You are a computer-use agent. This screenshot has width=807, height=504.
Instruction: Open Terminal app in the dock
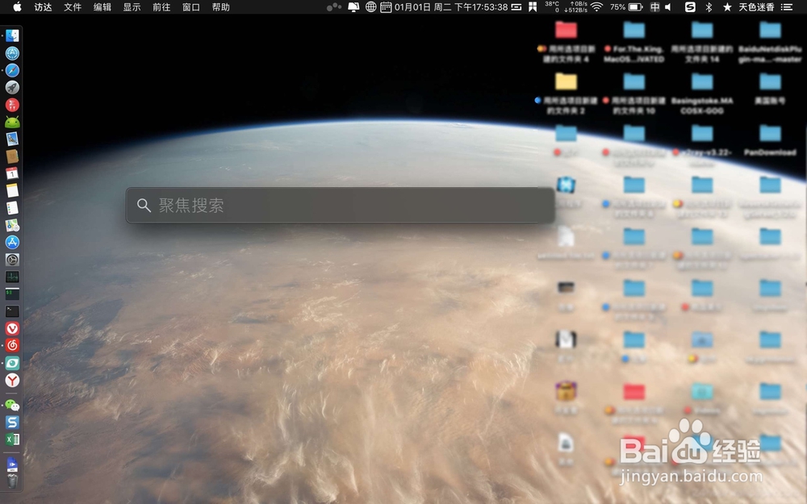coord(12,311)
